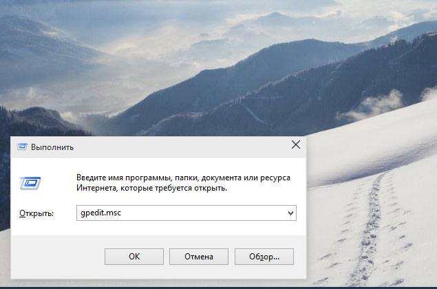Click the Выполнить title text

52,147
